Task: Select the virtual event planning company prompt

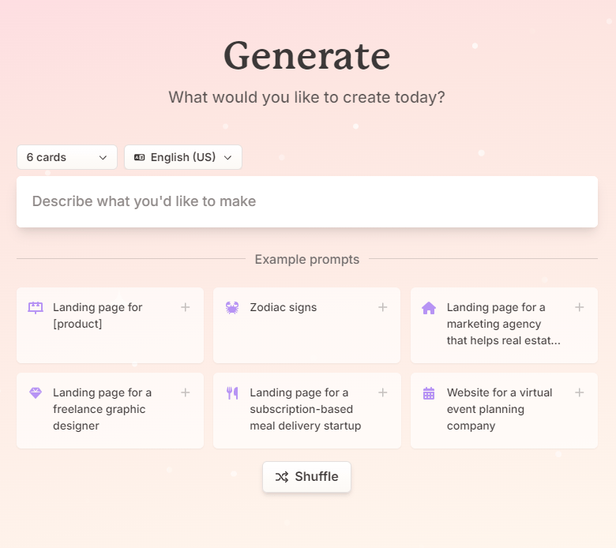Action: (499, 410)
